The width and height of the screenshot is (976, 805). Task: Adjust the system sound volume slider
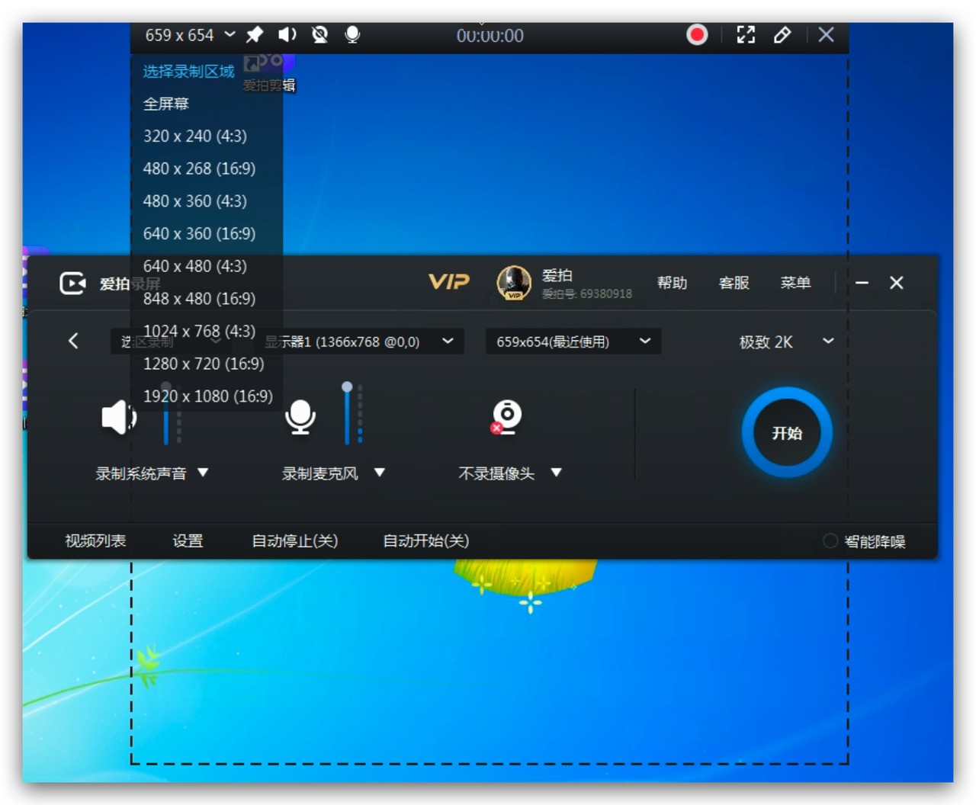(166, 413)
